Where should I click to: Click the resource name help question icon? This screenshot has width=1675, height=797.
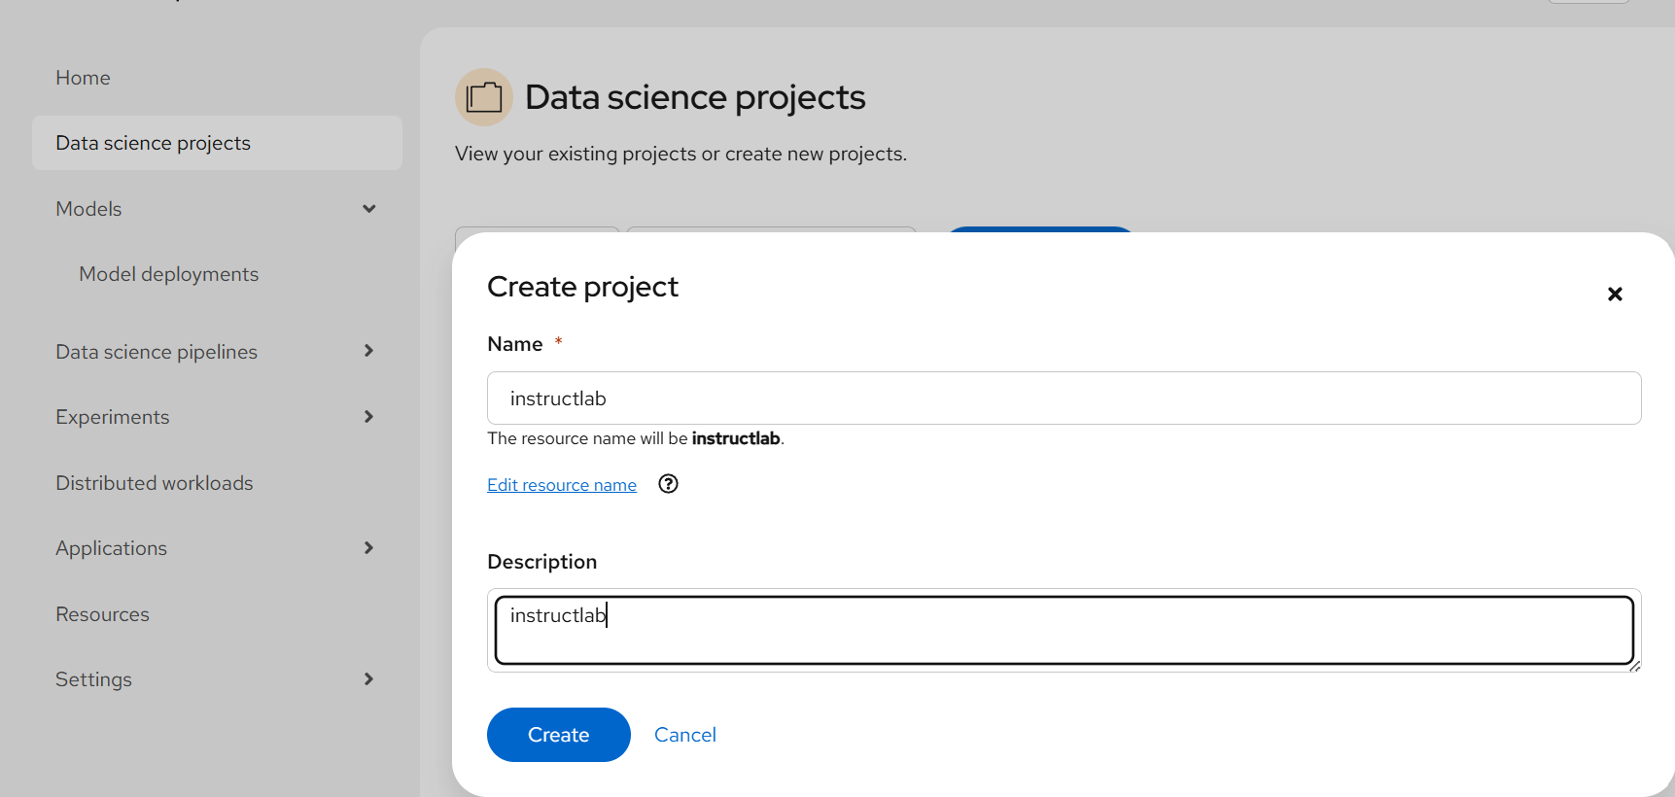click(x=668, y=484)
